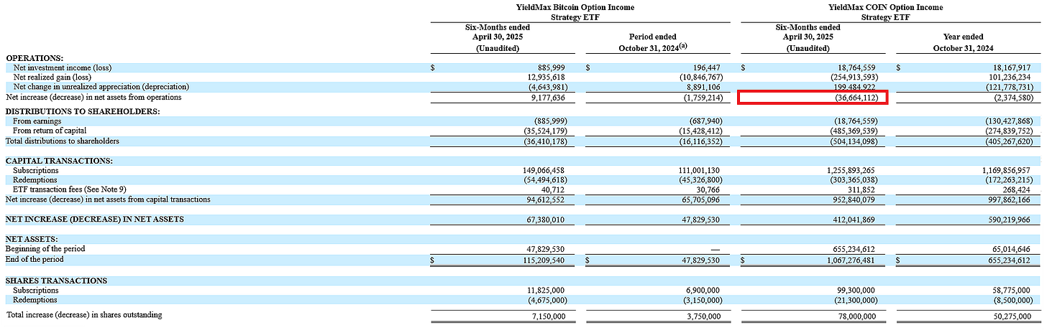The width and height of the screenshot is (1047, 330).
Task: Click the "From earnings" row label
Action: [x=36, y=121]
